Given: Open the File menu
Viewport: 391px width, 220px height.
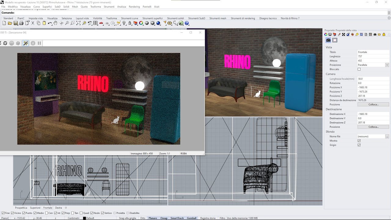Looking at the screenshot, I should [x=3, y=7].
